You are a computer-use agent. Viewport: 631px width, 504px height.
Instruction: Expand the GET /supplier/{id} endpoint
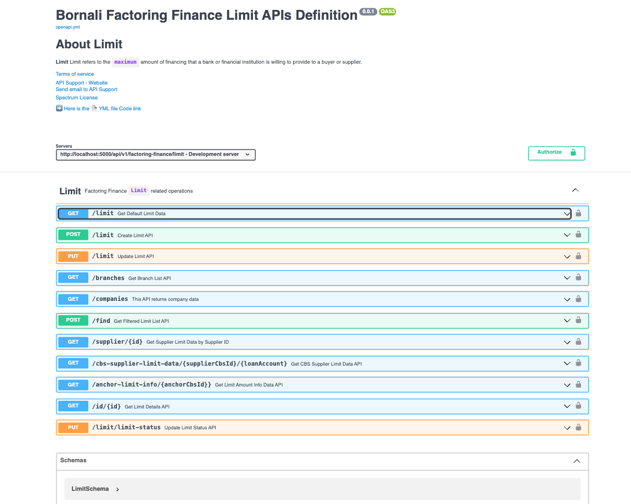pos(567,341)
